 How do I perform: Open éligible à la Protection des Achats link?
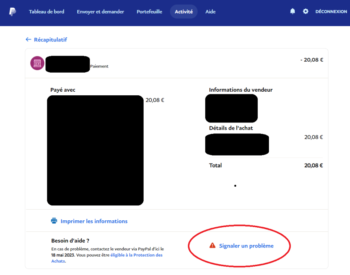(107, 258)
